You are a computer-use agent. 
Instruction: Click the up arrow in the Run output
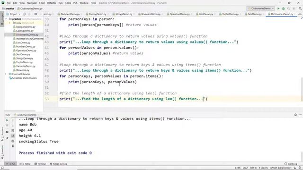coord(13,120)
